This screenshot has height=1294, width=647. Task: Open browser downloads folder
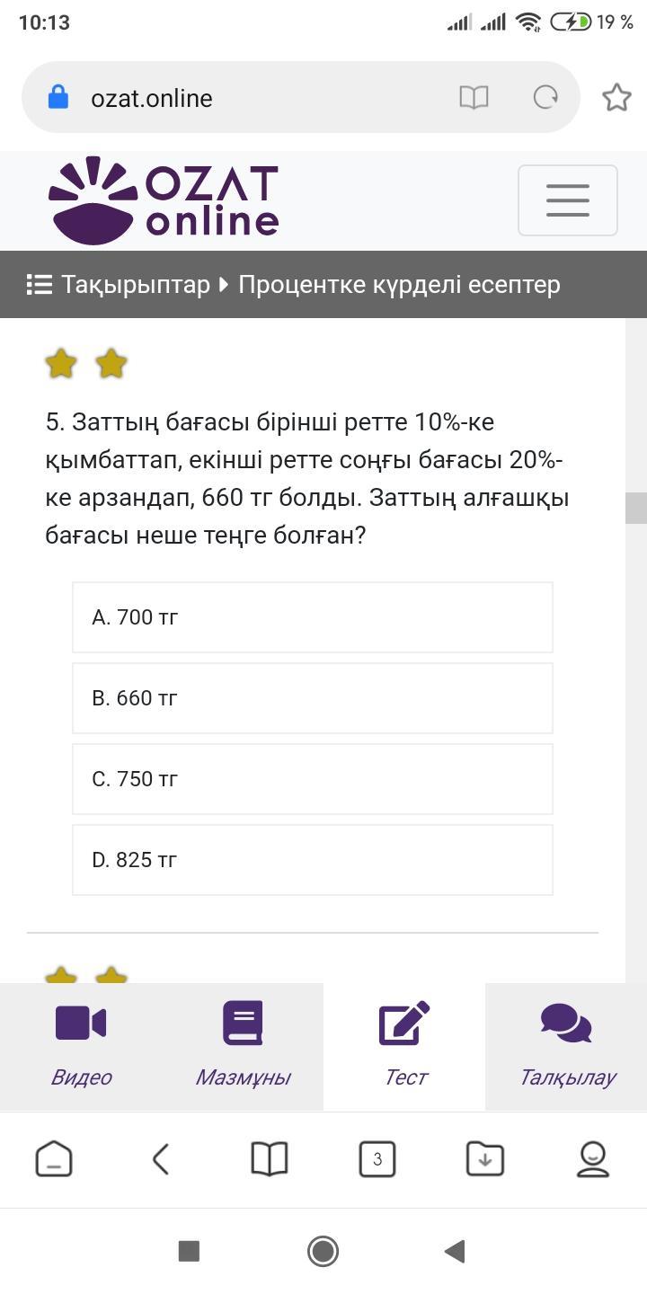tap(485, 1159)
